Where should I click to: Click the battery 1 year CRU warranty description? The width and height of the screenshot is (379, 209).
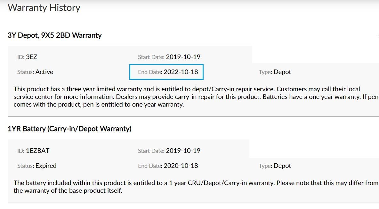[196, 187]
